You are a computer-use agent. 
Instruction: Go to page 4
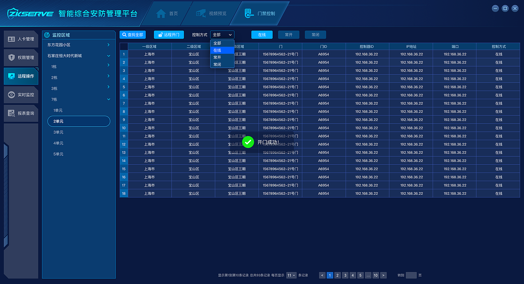[x=352, y=275]
